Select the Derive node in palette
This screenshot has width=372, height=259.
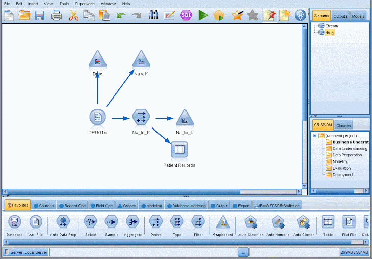155,225
